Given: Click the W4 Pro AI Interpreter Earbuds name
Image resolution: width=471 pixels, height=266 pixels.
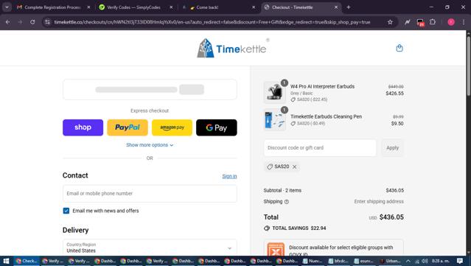Looking at the screenshot, I should [322, 86].
